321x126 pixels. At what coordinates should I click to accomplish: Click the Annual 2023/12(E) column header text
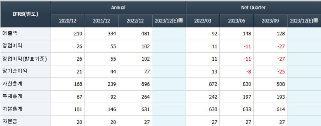(166, 21)
